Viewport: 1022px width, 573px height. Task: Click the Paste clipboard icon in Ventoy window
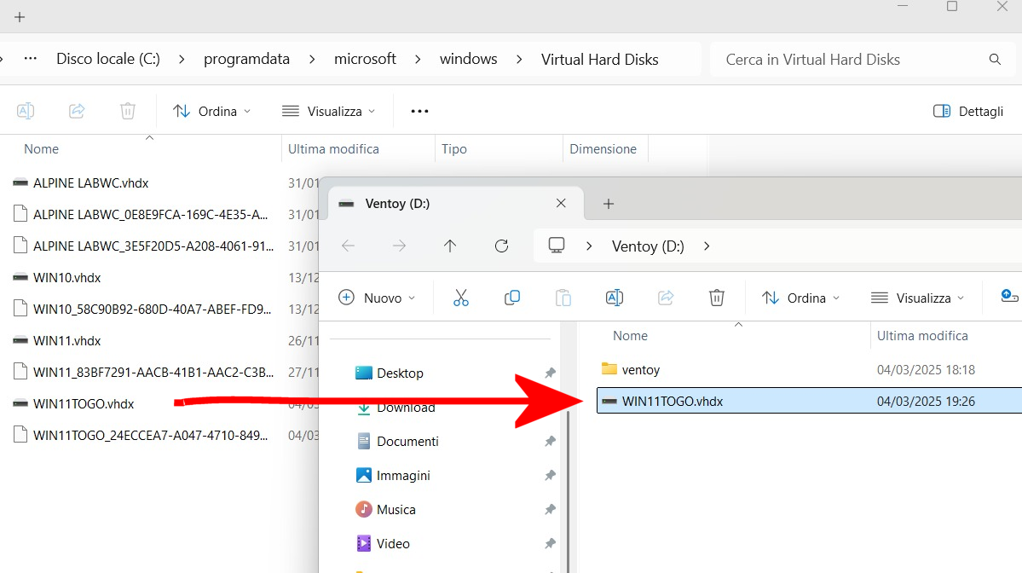[563, 298]
